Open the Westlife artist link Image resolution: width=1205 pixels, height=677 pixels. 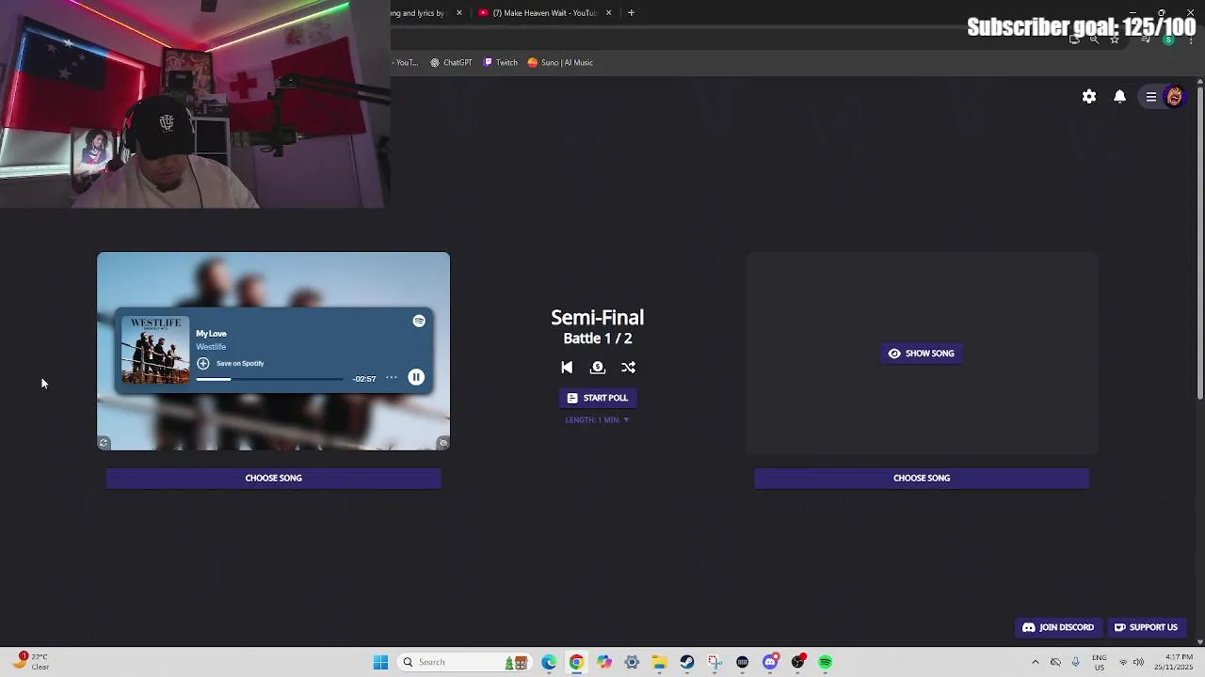point(211,347)
